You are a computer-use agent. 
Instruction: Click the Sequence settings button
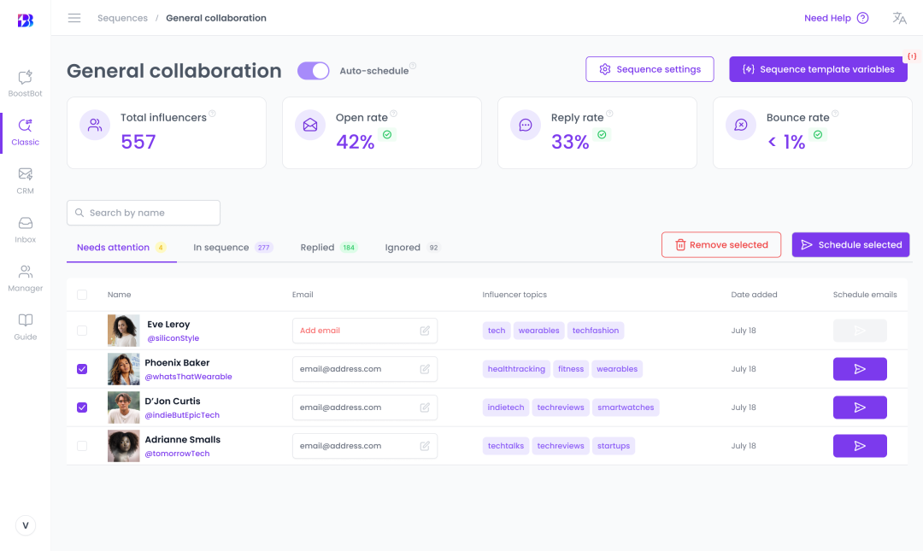point(650,69)
